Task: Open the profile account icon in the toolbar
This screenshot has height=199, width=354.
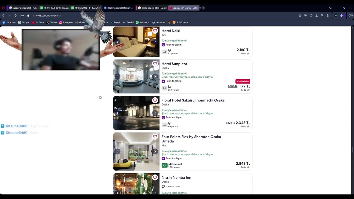Action: [327, 15]
